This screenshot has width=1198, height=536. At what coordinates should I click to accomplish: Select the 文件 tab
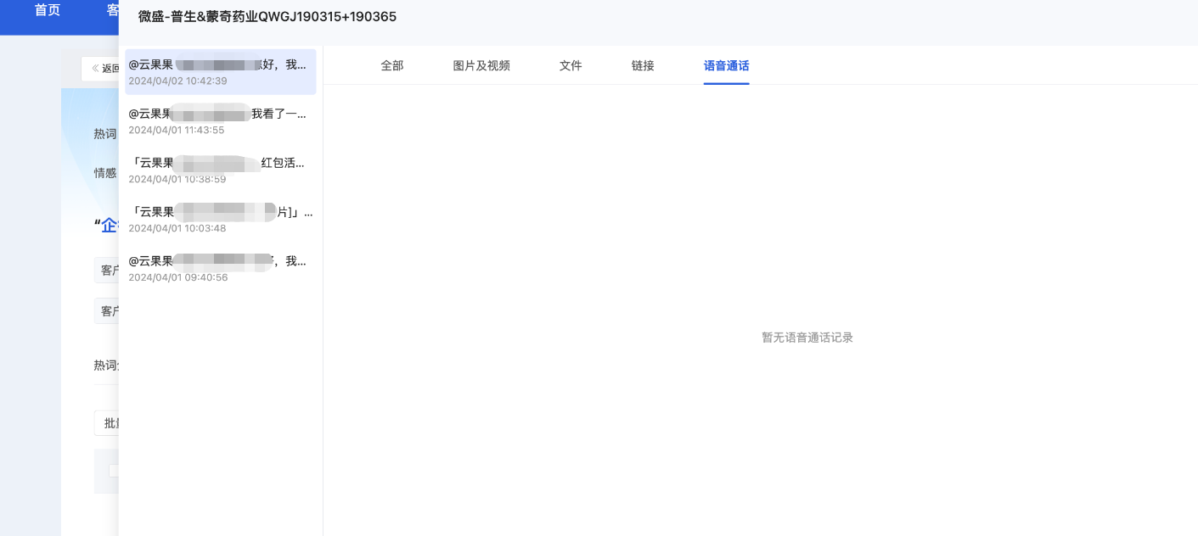pyautogui.click(x=571, y=65)
